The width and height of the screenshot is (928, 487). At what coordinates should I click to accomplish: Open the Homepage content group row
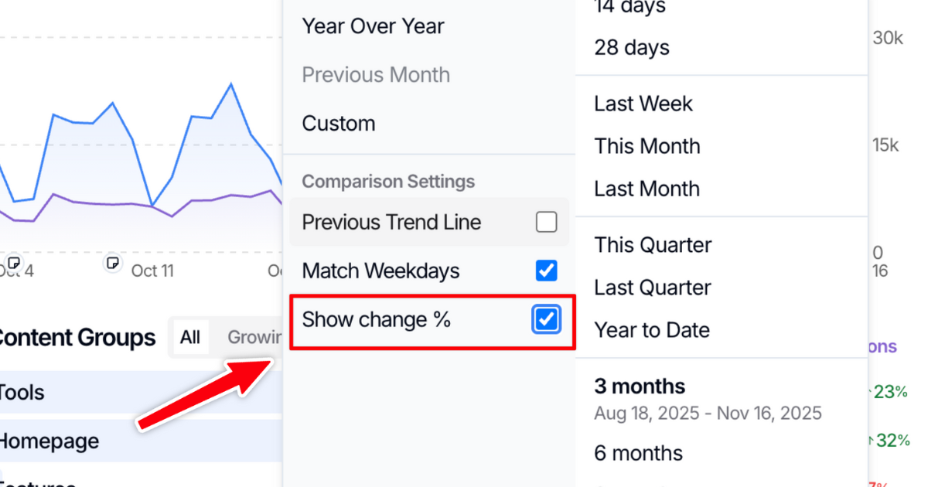(48, 441)
